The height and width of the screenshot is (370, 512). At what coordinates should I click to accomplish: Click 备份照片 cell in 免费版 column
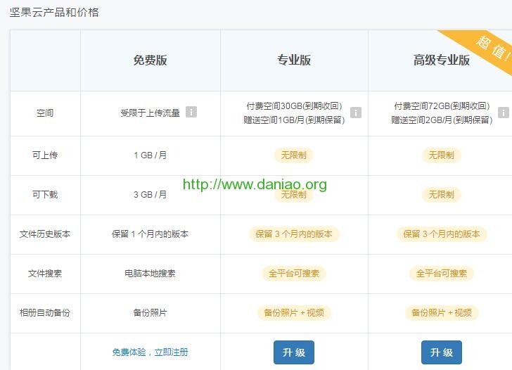tap(151, 313)
